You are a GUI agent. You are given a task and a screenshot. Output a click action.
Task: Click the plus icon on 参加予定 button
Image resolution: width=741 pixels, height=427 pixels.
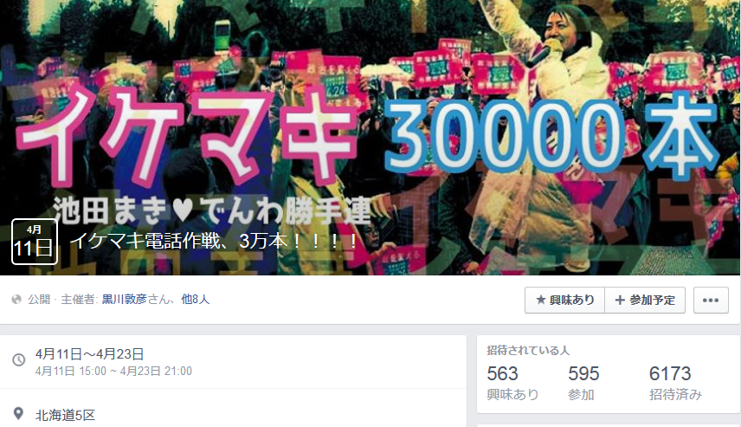(620, 300)
